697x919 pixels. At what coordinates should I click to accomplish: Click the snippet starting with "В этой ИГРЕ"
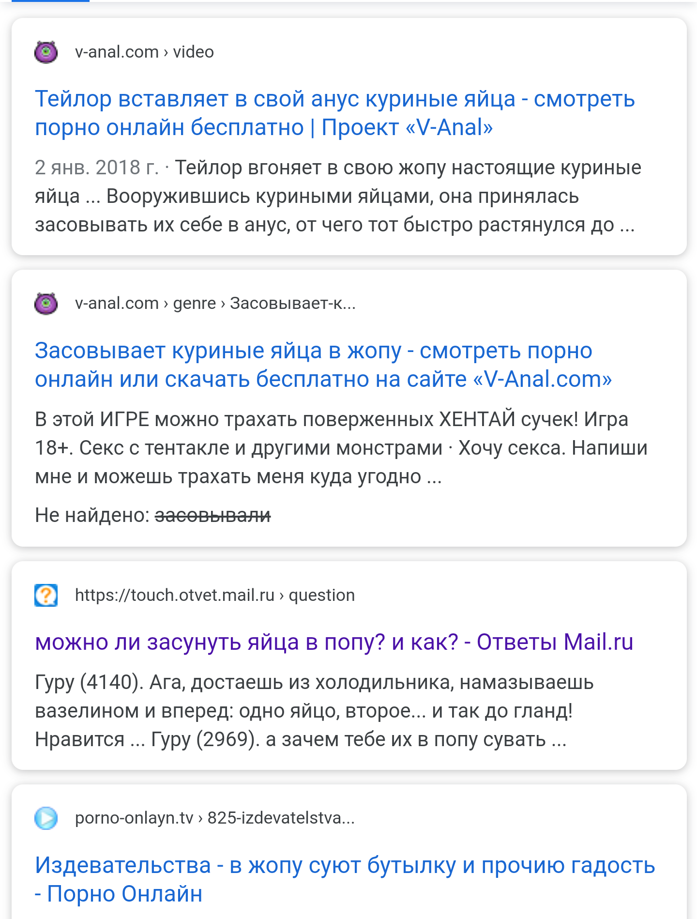341,448
